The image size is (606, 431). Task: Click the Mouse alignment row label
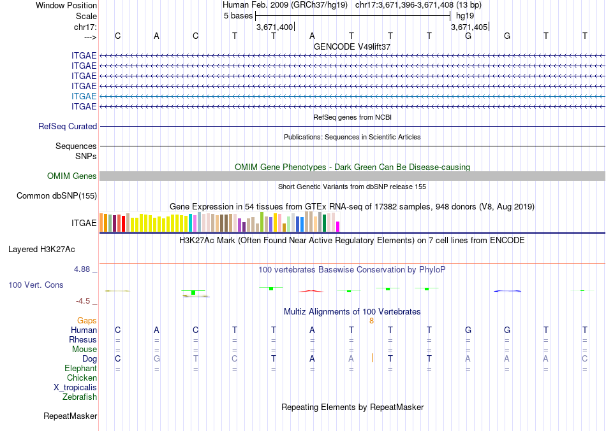click(84, 350)
